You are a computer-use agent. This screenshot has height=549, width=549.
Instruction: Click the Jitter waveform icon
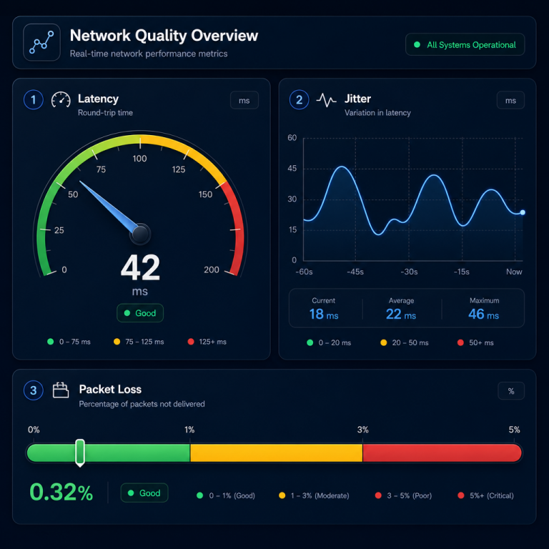(326, 100)
